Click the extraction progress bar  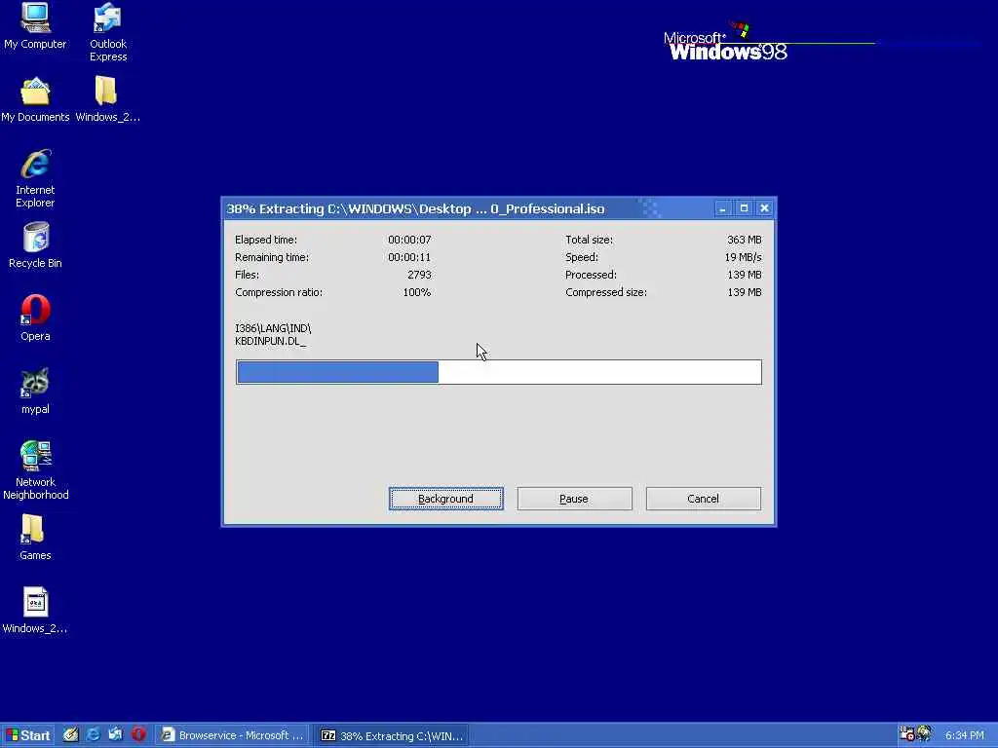point(498,372)
